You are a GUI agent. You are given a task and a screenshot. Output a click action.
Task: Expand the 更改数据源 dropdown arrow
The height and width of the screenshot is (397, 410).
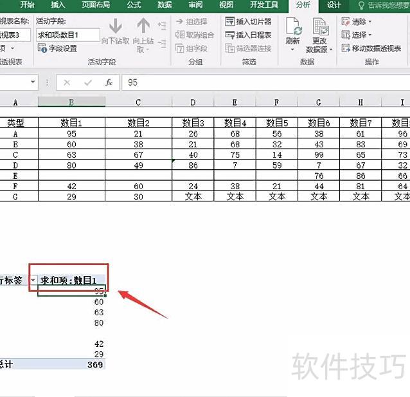coord(331,50)
